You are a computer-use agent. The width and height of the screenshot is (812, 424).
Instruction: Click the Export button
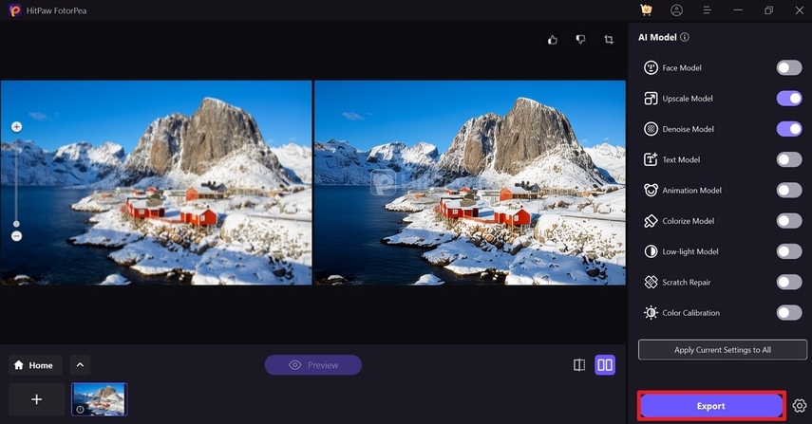click(711, 406)
